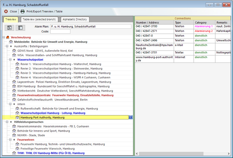Click building icon beside Wetterbericht

pyautogui.click(x=14, y=91)
